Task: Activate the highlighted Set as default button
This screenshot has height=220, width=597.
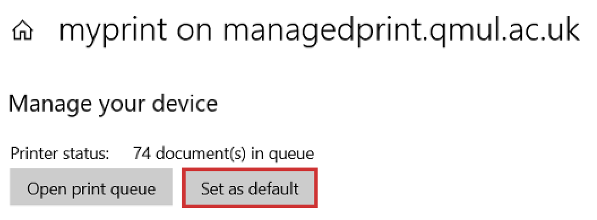Action: (x=250, y=188)
